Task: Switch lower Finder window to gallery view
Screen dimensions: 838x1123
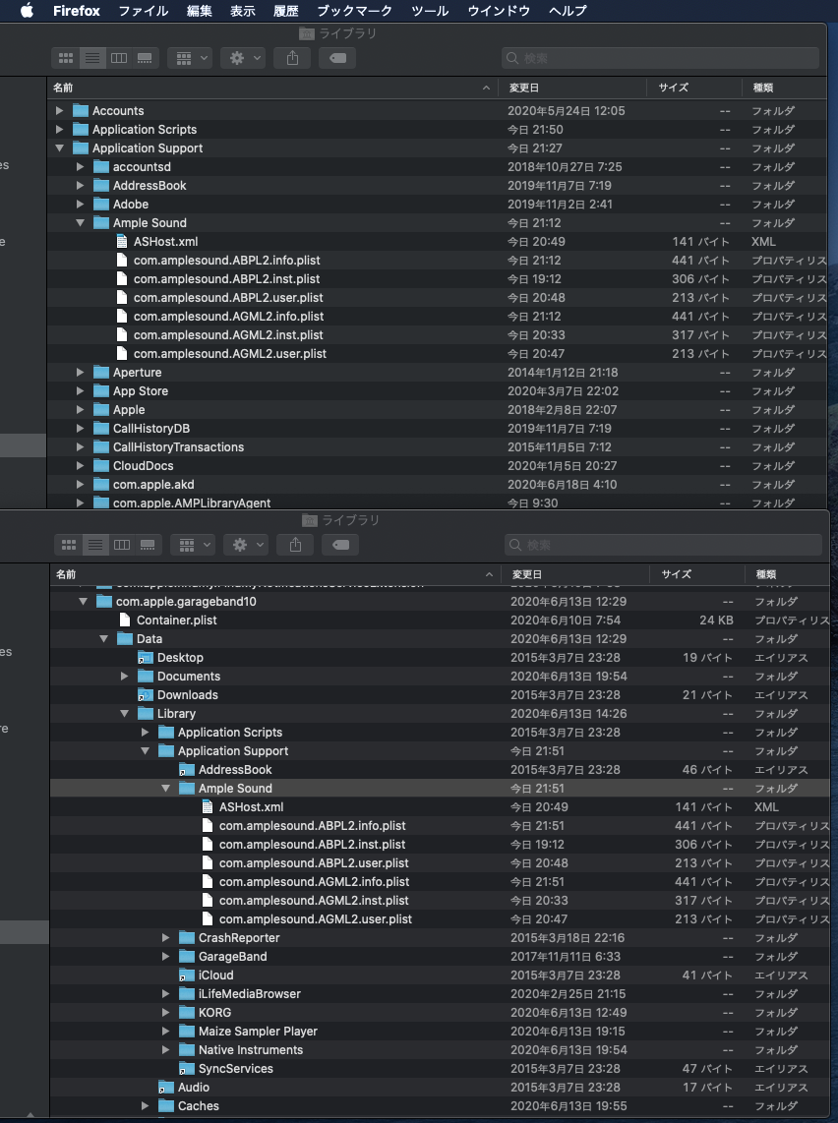Action: (x=148, y=545)
